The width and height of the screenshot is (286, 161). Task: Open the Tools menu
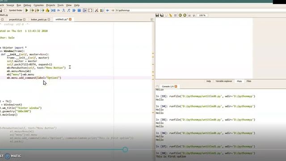(x=60, y=5)
